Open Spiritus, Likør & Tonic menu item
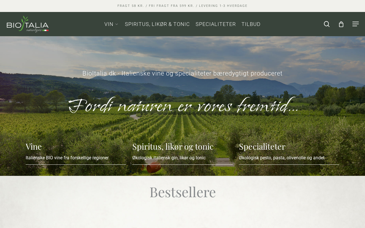The width and height of the screenshot is (365, 228). coord(157,24)
